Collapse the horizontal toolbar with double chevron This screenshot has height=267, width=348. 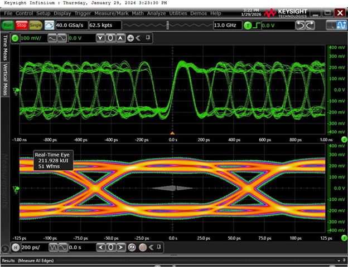(151, 247)
